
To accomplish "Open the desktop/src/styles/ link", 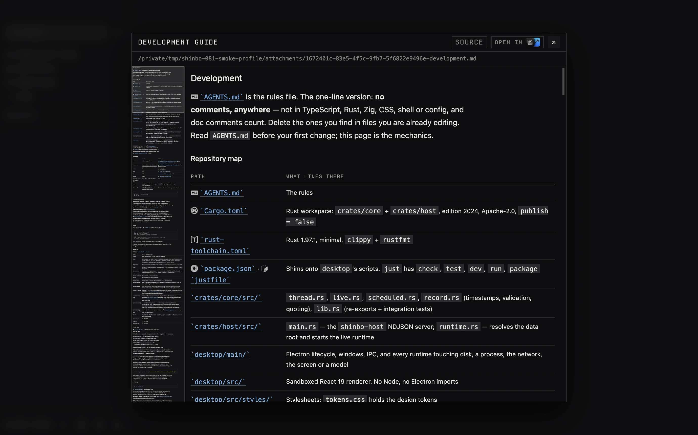I will coord(232,399).
